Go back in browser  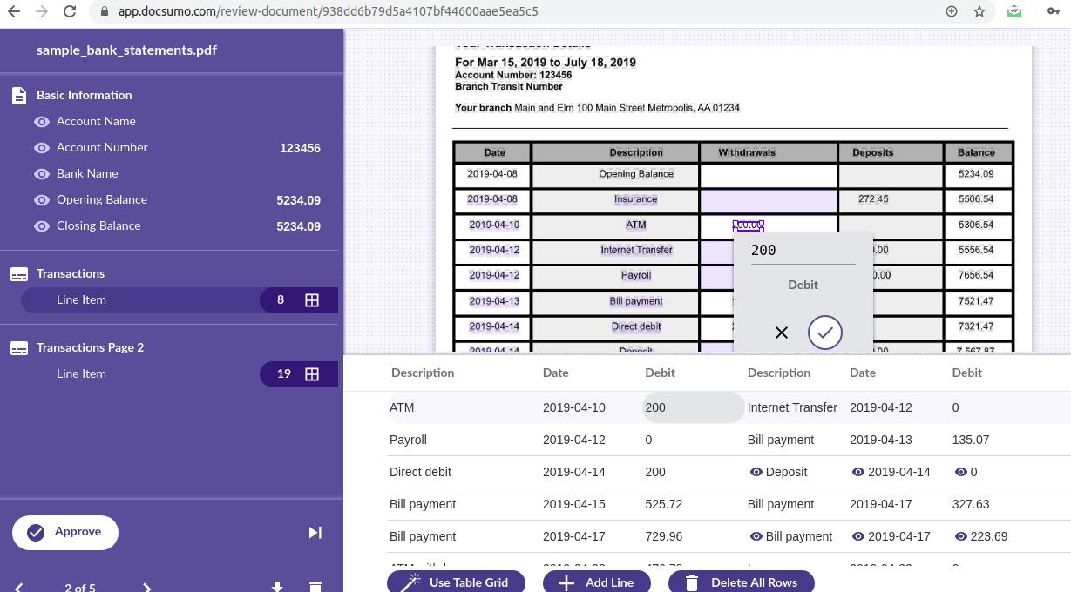point(14,11)
